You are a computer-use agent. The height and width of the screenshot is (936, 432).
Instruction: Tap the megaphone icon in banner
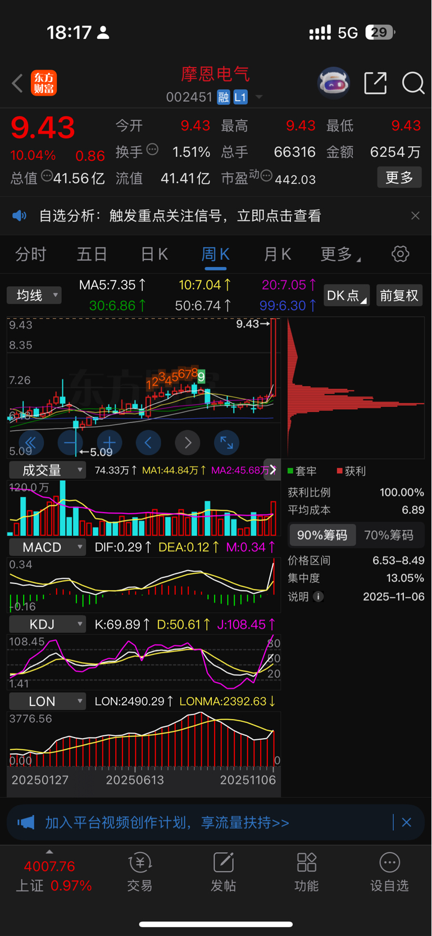point(26,822)
